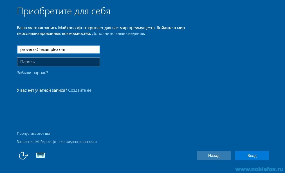The image size is (285, 173).
Task: Click the Приобретите для себя heading
Action: (64, 12)
